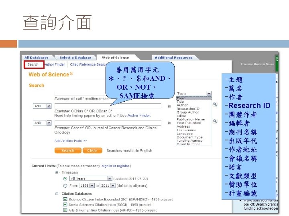Choose Document Type in the list

[193, 137]
